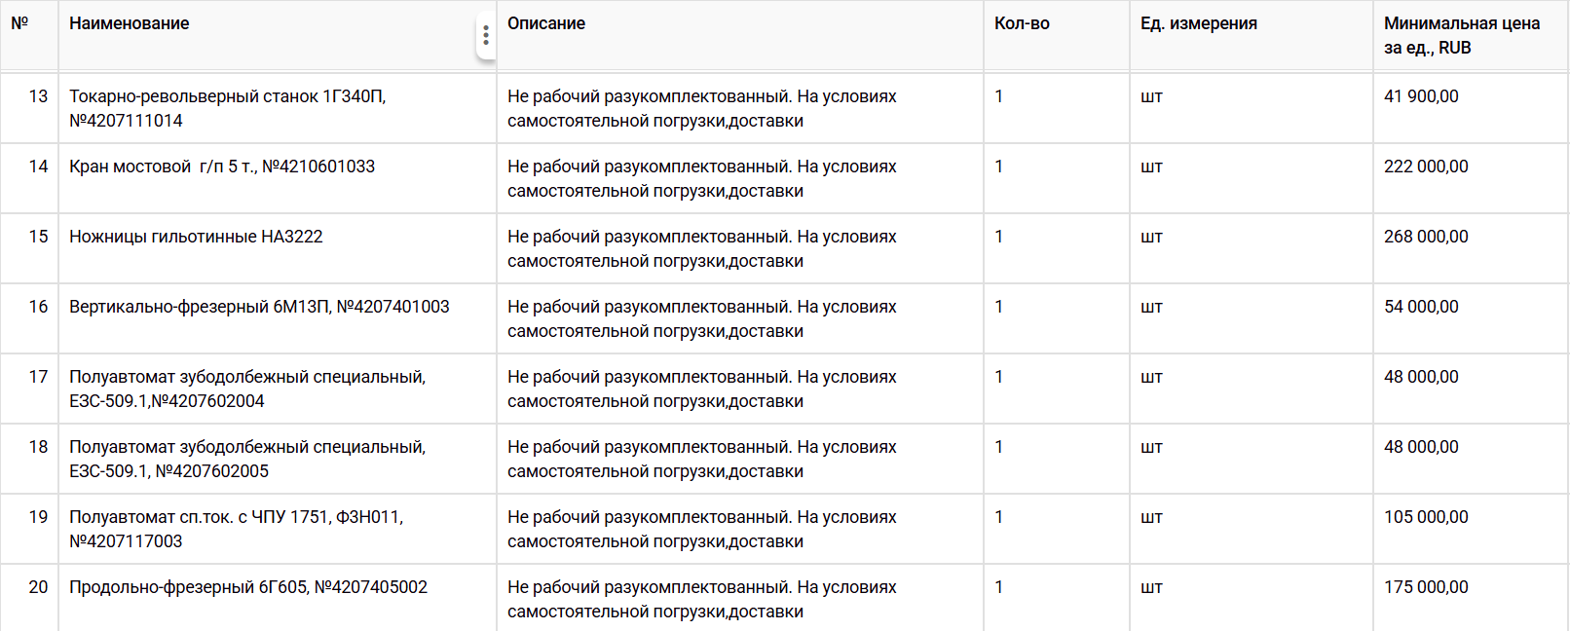Open the three-dot column menu in Наименование header
This screenshot has height=631, width=1570.
click(485, 36)
